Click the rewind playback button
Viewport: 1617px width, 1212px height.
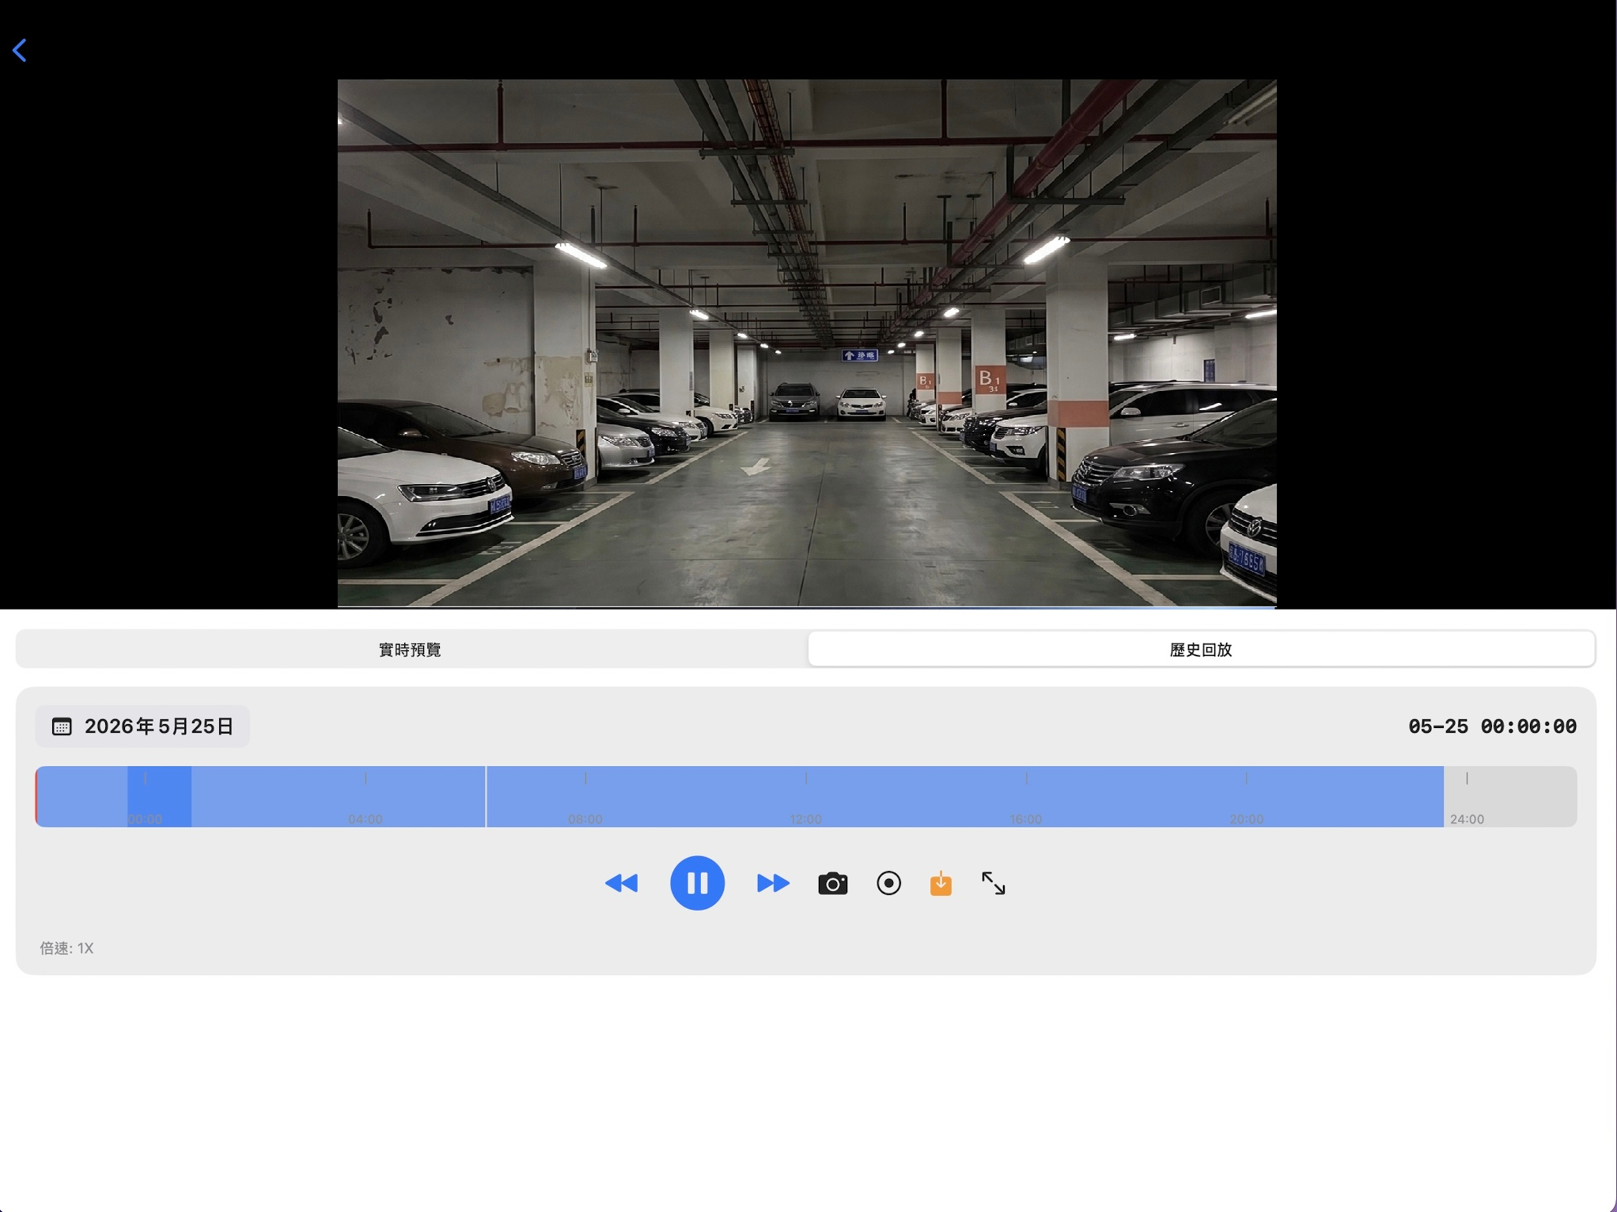621,883
